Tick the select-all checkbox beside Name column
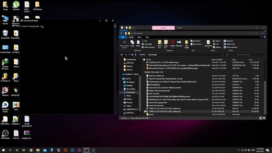This screenshot has height=153, width=272. (144, 59)
